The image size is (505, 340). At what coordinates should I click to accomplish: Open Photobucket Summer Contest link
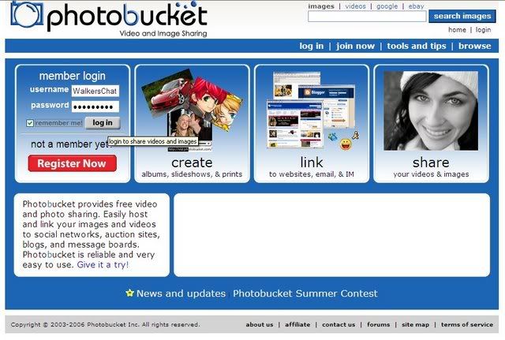[305, 293]
